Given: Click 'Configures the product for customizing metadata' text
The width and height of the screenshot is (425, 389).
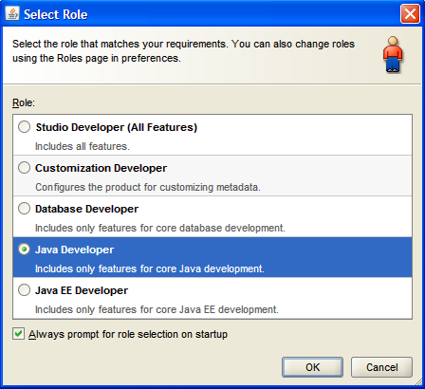Looking at the screenshot, I should 148,187.
